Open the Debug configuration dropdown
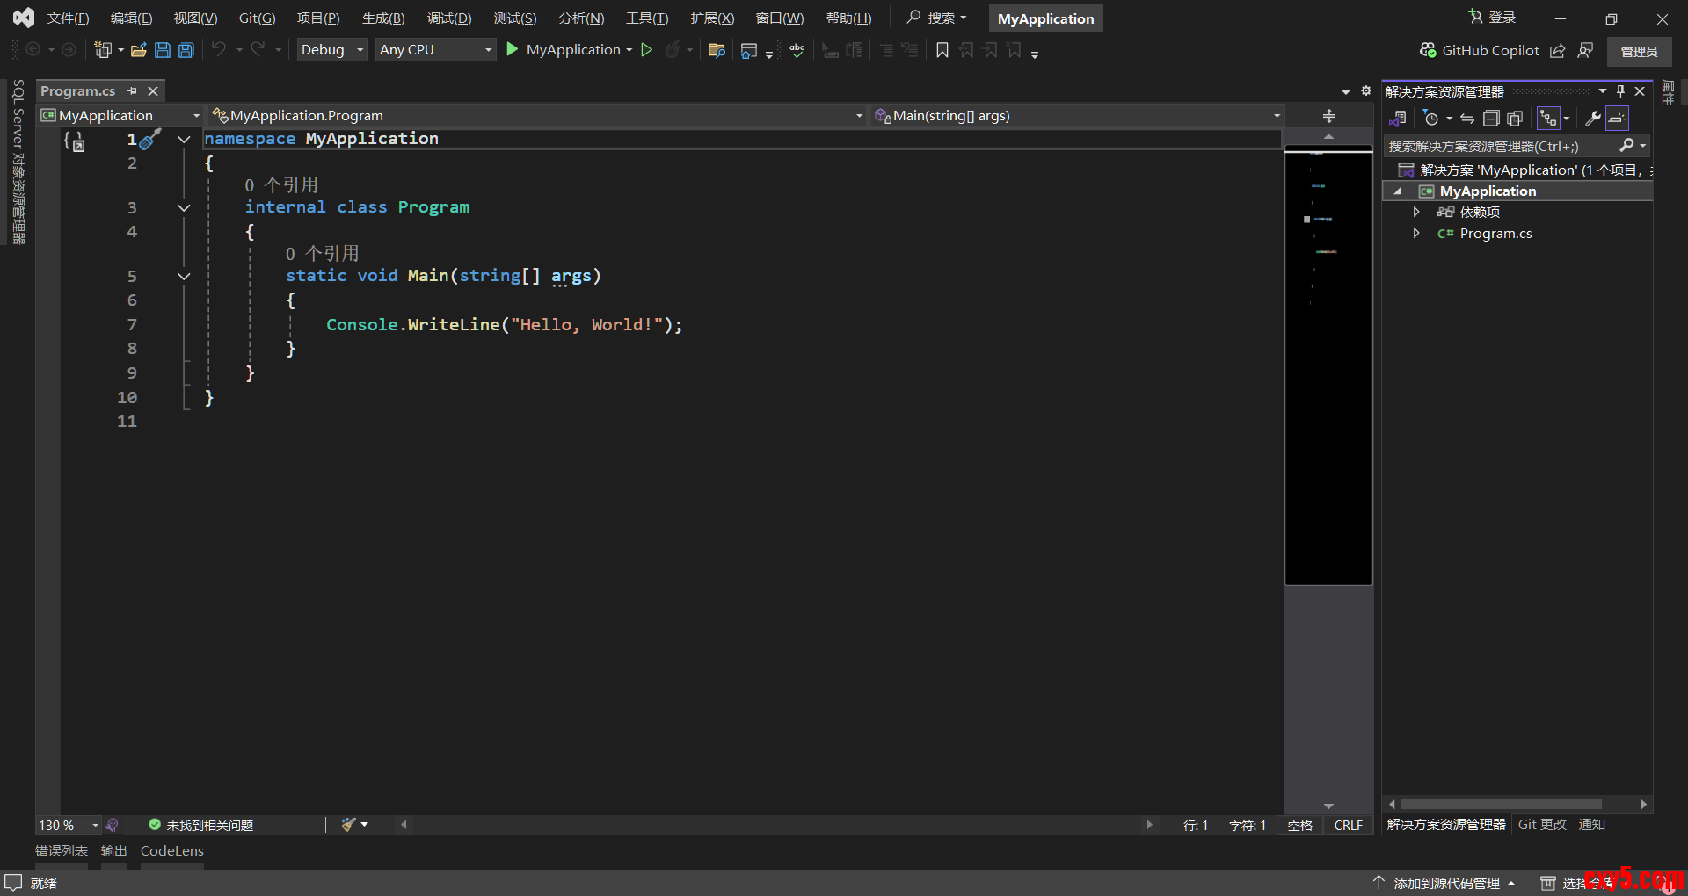This screenshot has height=896, width=1688. click(331, 50)
